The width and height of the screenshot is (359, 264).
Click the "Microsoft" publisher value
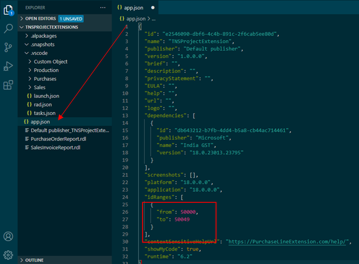[212, 138]
